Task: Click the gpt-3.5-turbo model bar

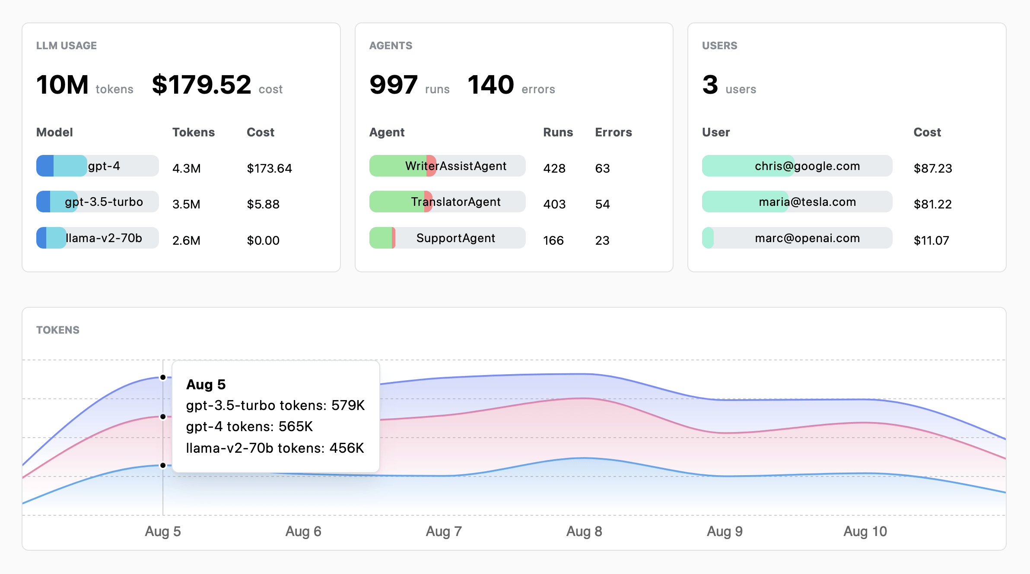Action: pos(97,202)
